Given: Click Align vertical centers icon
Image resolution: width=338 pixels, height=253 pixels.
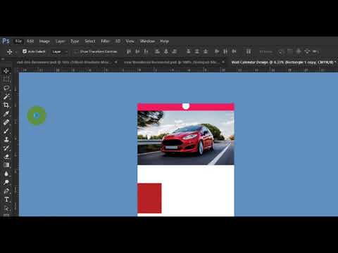Looking at the screenshot, I should (137, 51).
